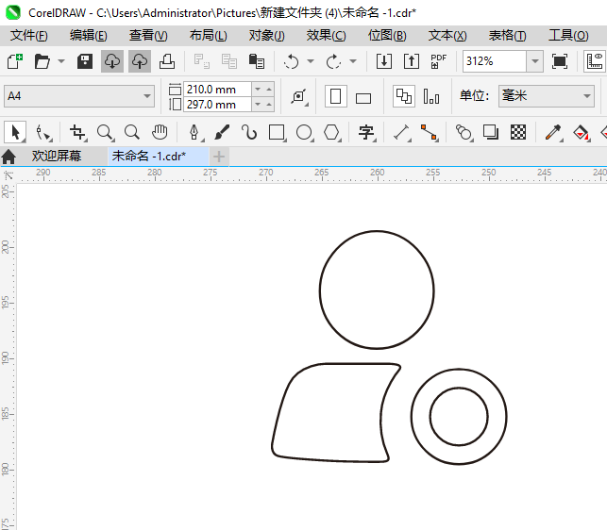Image resolution: width=607 pixels, height=530 pixels.
Task: Select the Pick tool arrow
Action: 15,132
